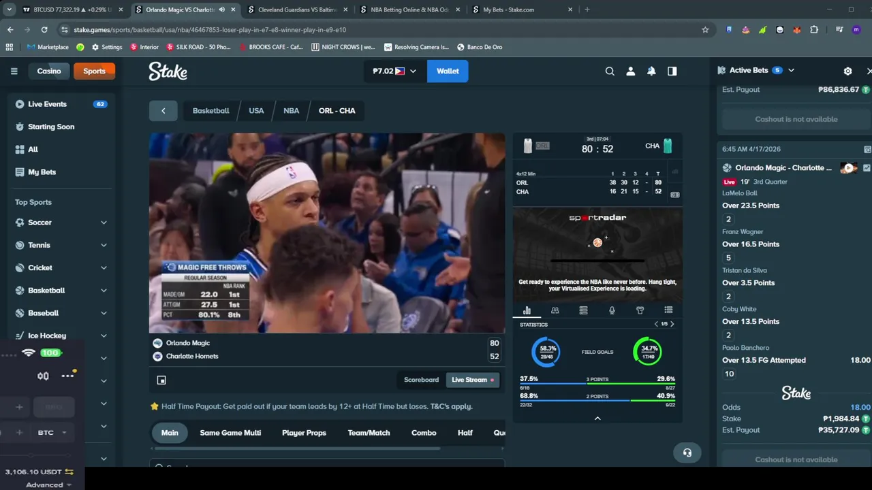
Task: Expand the Soccer sidebar section
Action: click(x=104, y=223)
